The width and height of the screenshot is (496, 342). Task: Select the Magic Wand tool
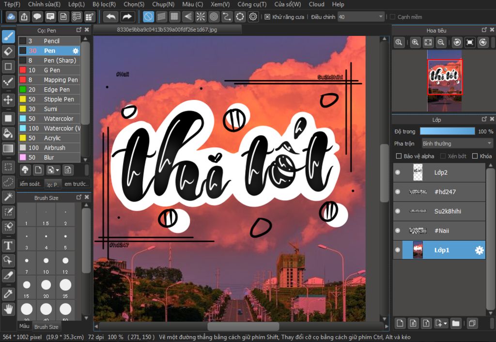[8, 197]
